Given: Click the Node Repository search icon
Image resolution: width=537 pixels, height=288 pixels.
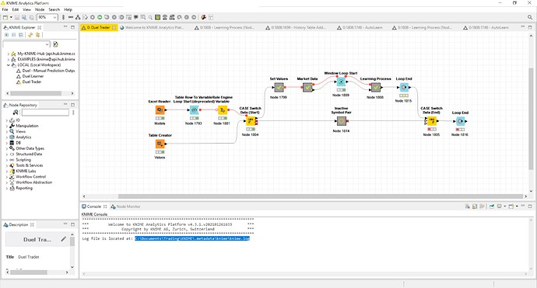Looking at the screenshot, I should click(16, 113).
